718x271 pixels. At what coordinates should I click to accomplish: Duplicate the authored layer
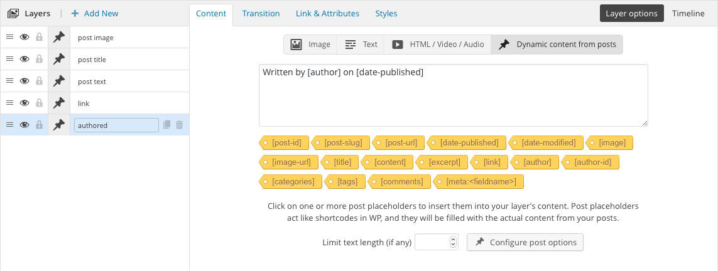[x=167, y=125]
